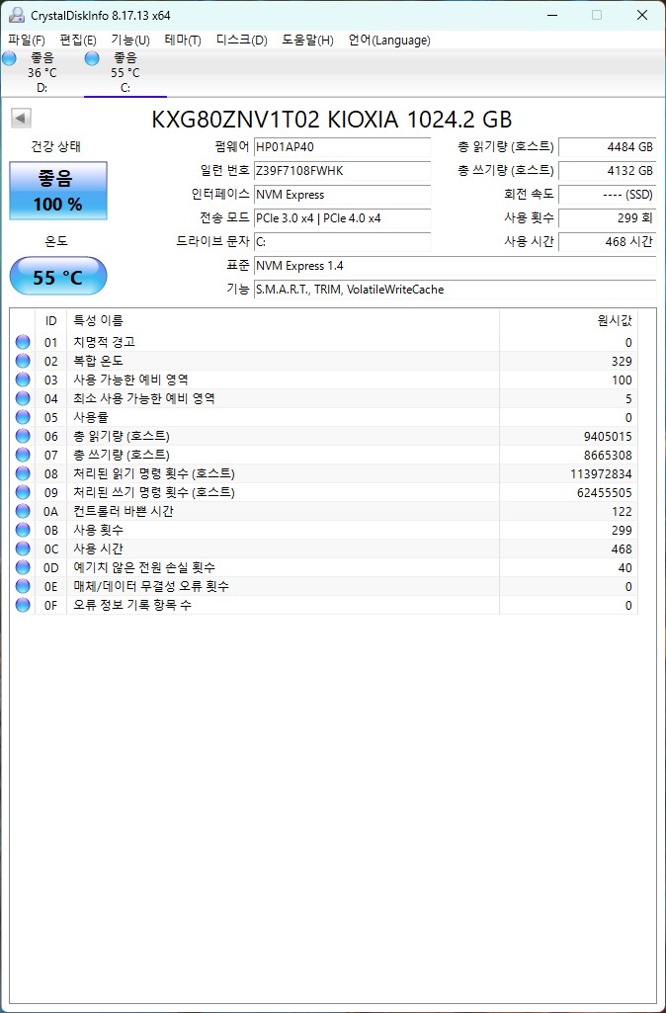Click status orb of attribute 01 치명적 경고
The image size is (666, 1013).
[23, 342]
